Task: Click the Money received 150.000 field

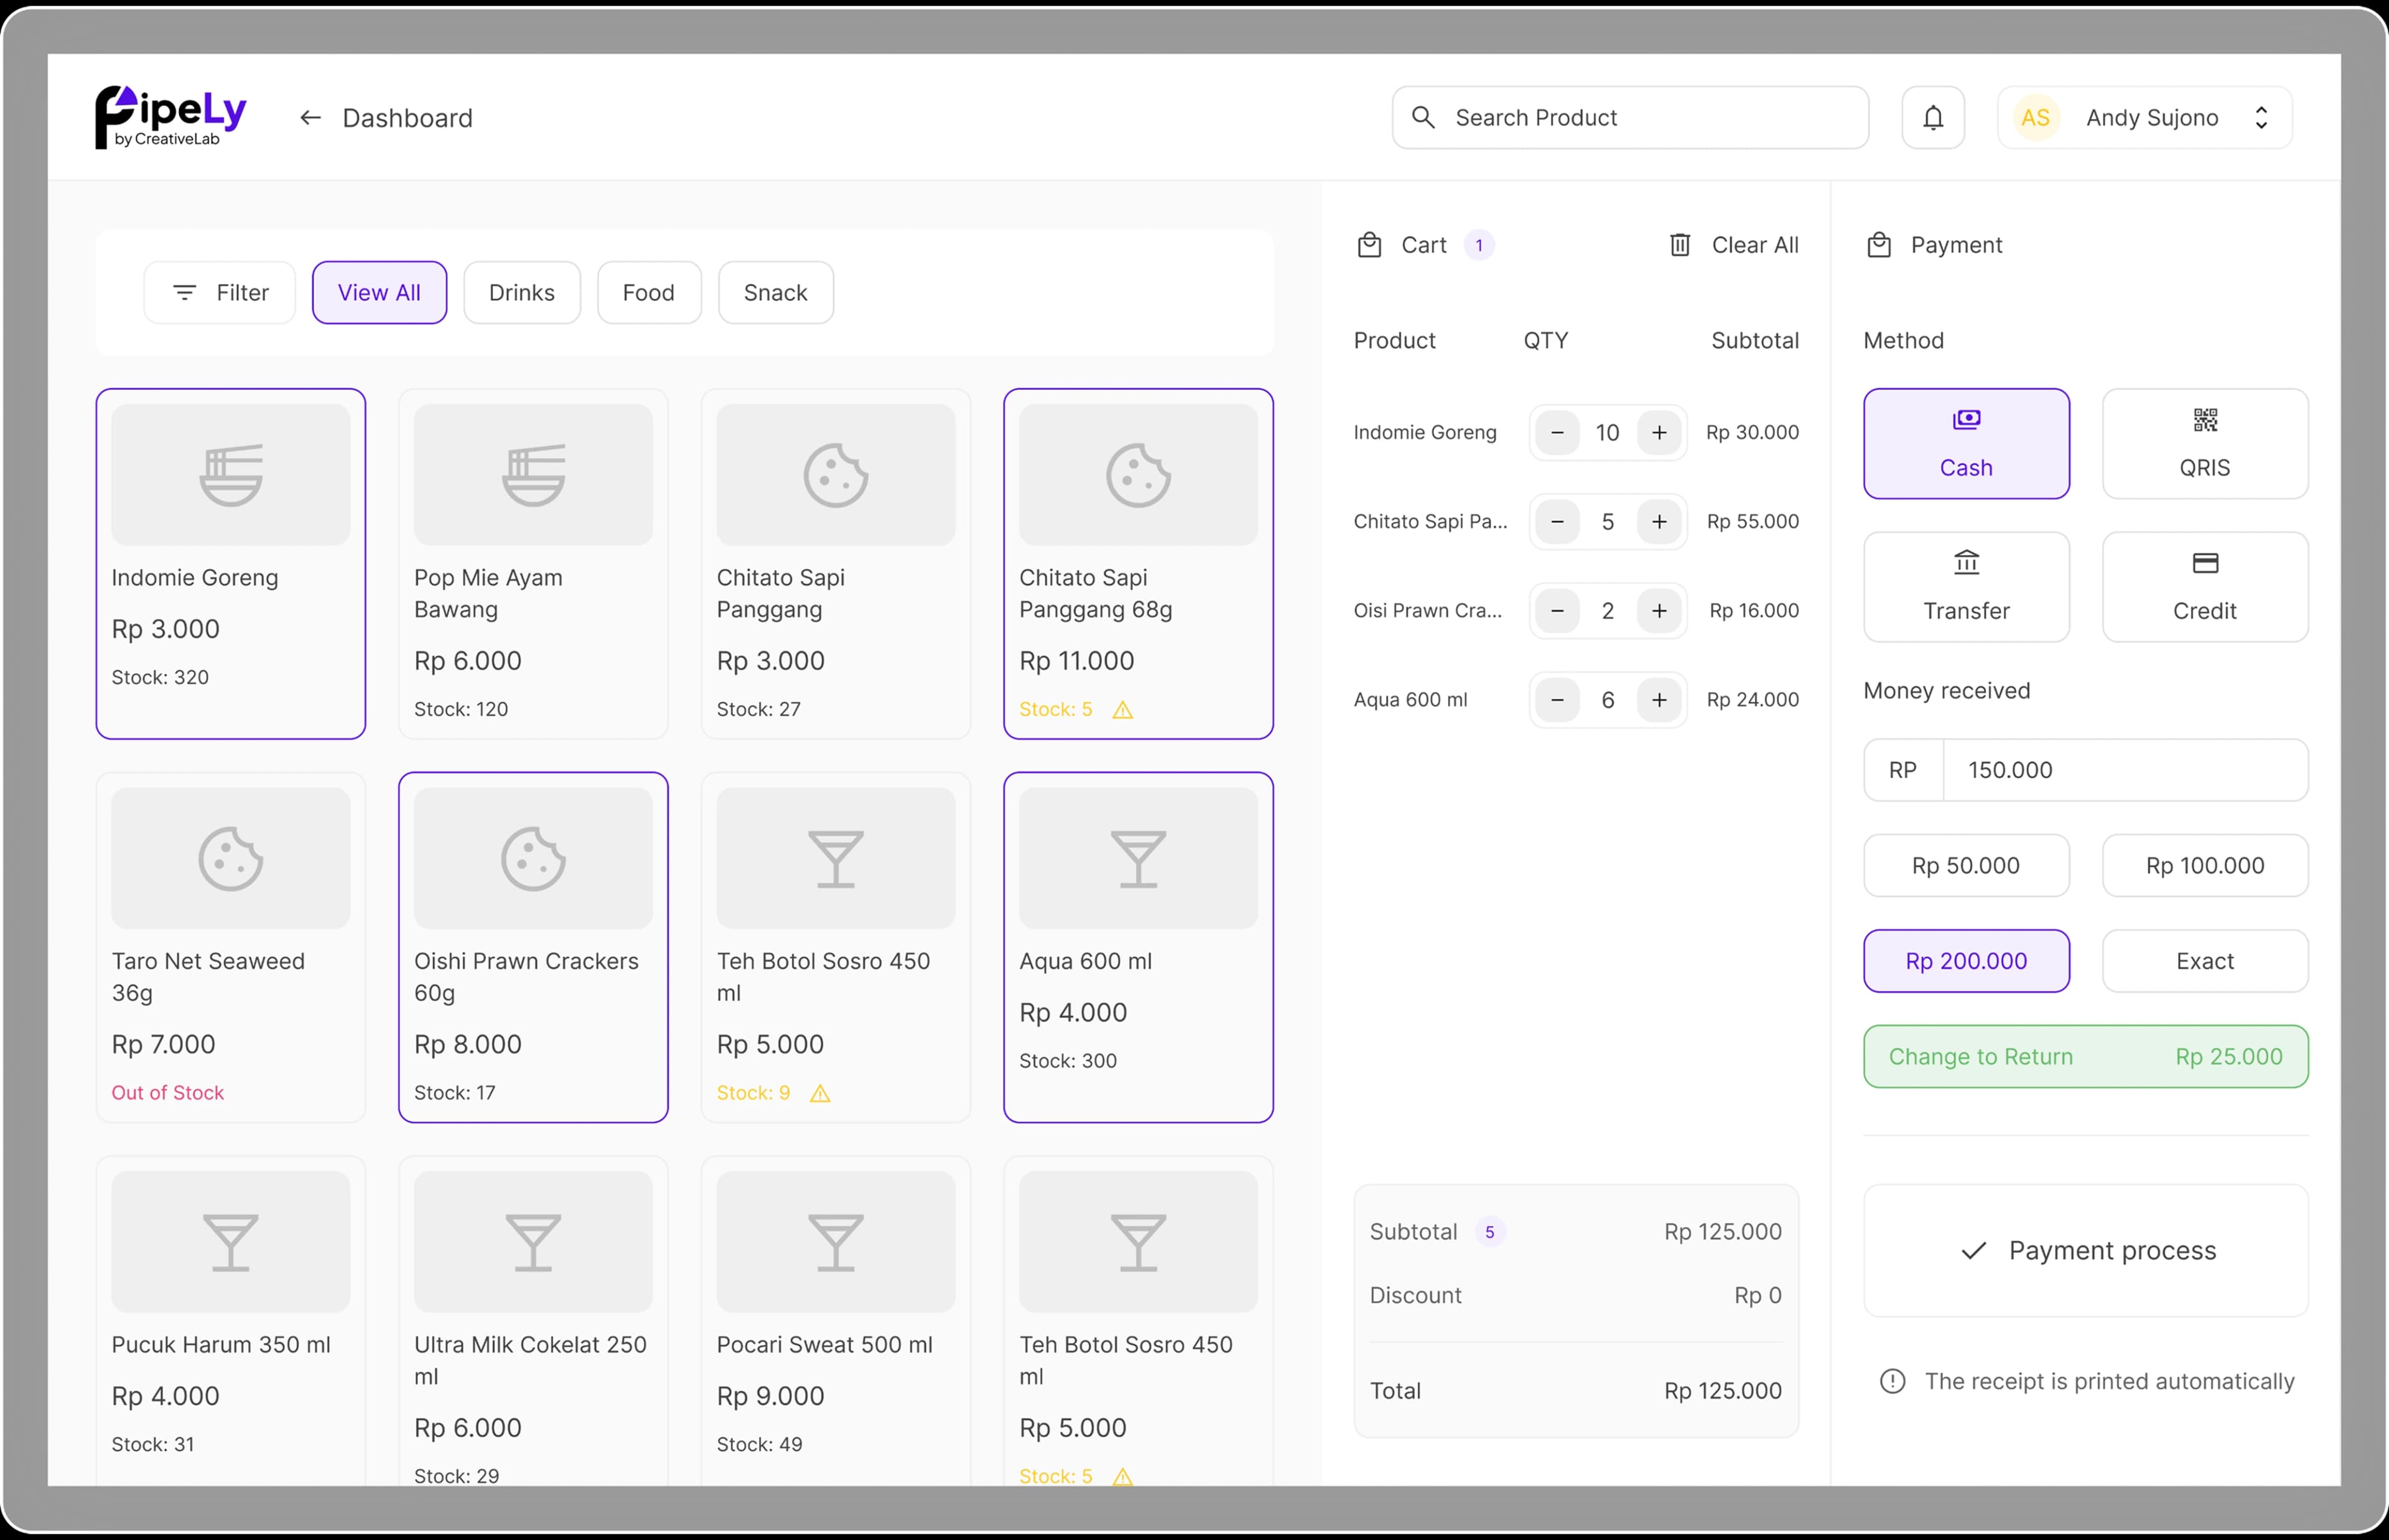Action: [2086, 770]
